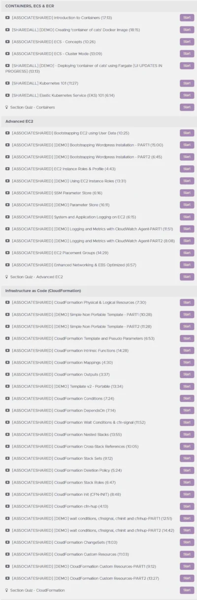The height and width of the screenshot is (600, 197).
Task: Click video icon beside Introduction to Containers
Action: (x=7, y=18)
